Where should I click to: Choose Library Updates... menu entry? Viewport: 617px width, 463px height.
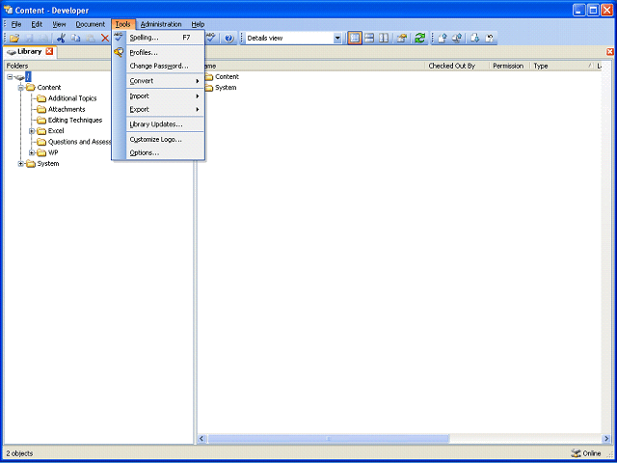[x=165, y=124]
